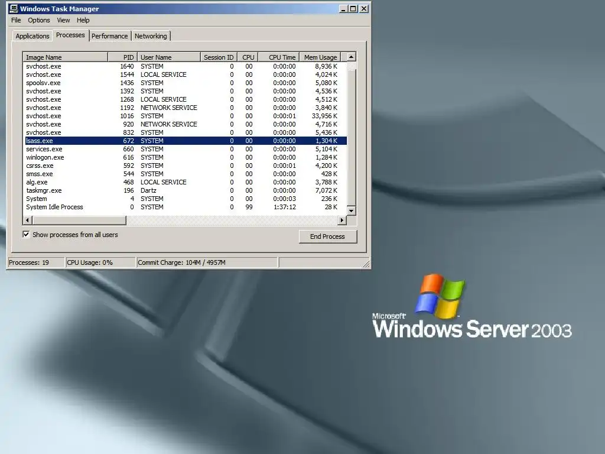Image resolution: width=605 pixels, height=454 pixels.
Task: Select the Processes tab
Action: (70, 35)
